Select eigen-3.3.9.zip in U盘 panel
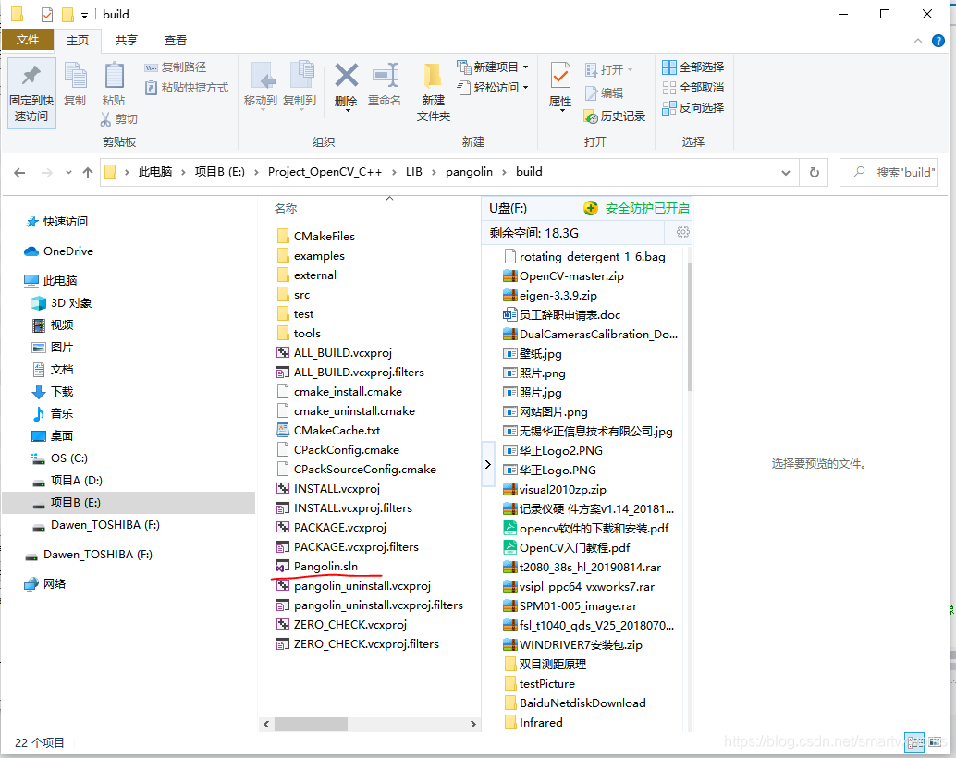Screen dimensions: 956x758 pyautogui.click(x=558, y=296)
